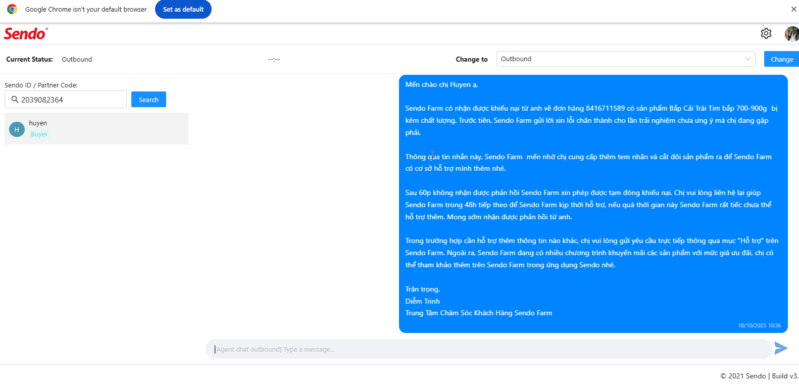Open the settings gear icon
This screenshot has width=799, height=385.
tap(766, 33)
